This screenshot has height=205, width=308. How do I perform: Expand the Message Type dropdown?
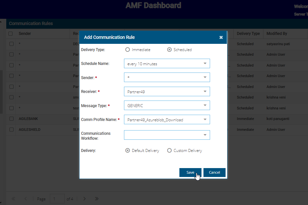tap(205, 105)
